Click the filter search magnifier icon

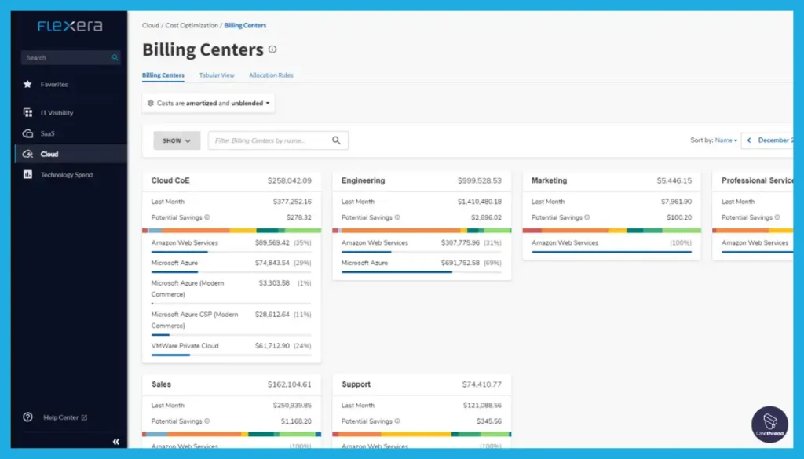[336, 140]
